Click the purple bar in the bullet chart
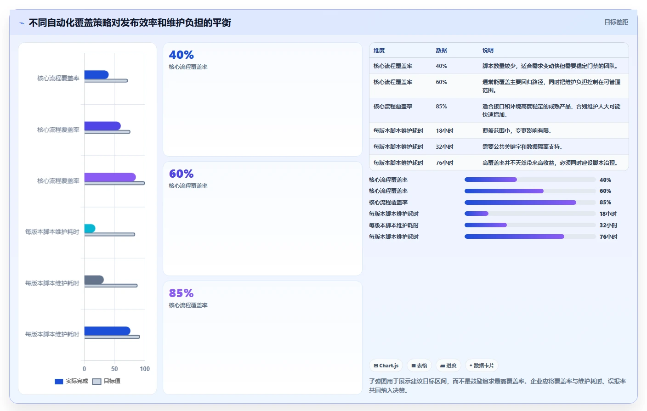The height and width of the screenshot is (411, 647). 110,177
